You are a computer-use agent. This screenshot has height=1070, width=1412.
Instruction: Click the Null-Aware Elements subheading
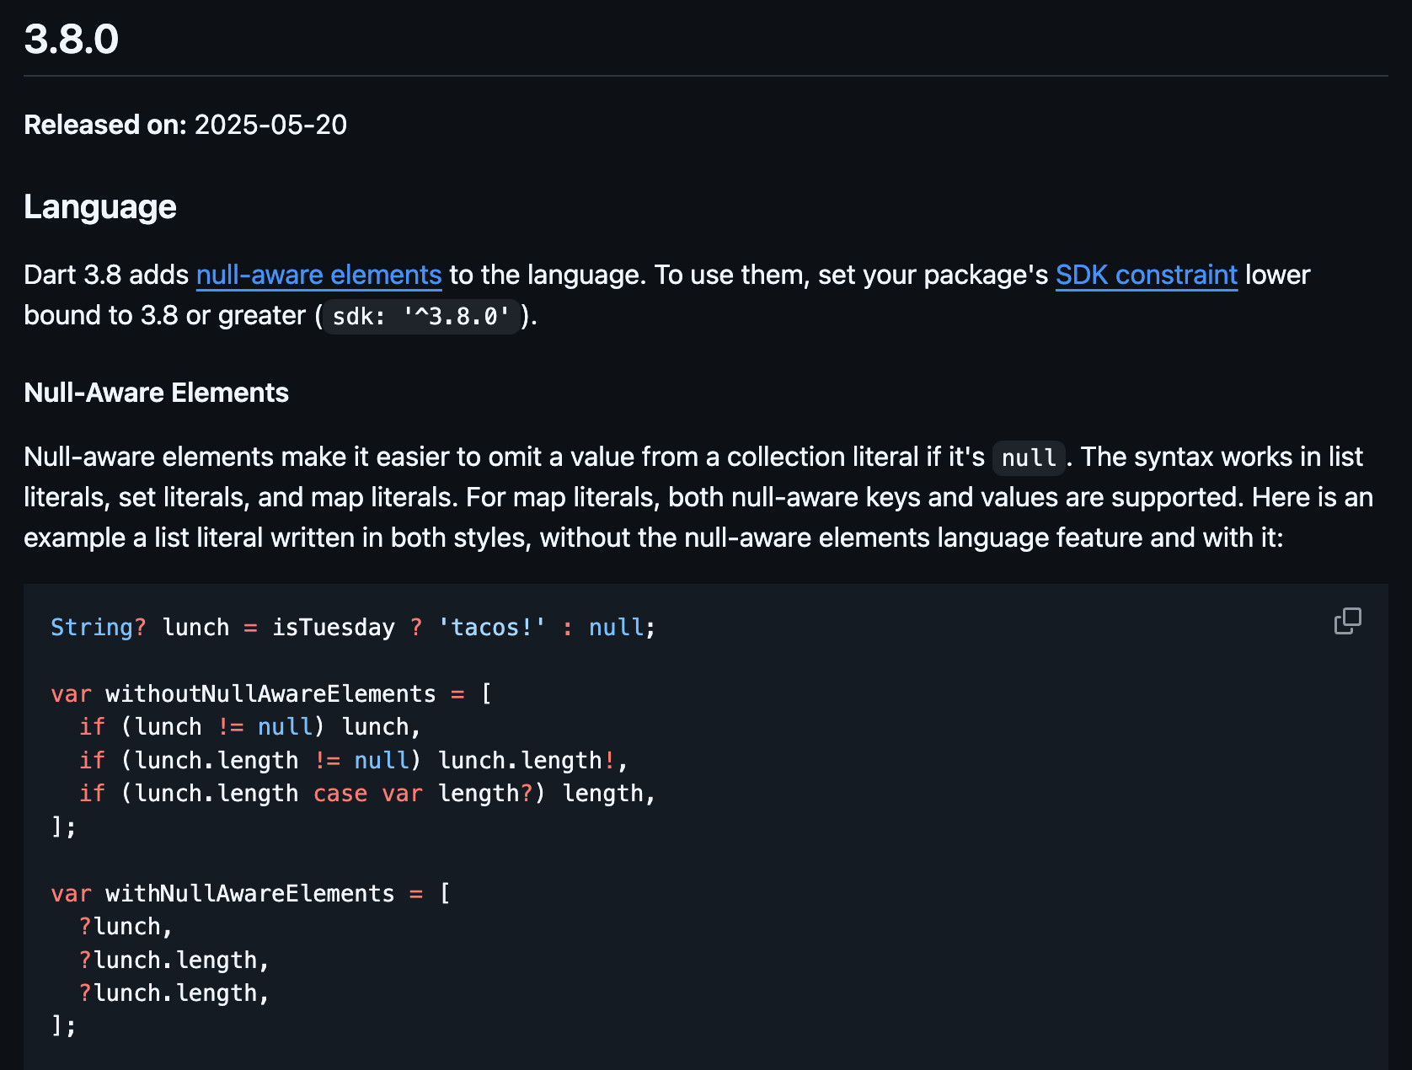tap(156, 393)
